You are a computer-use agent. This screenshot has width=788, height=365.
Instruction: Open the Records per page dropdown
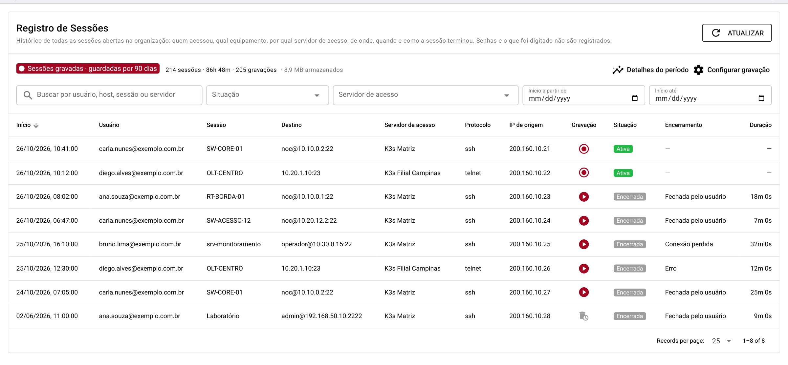click(x=721, y=341)
